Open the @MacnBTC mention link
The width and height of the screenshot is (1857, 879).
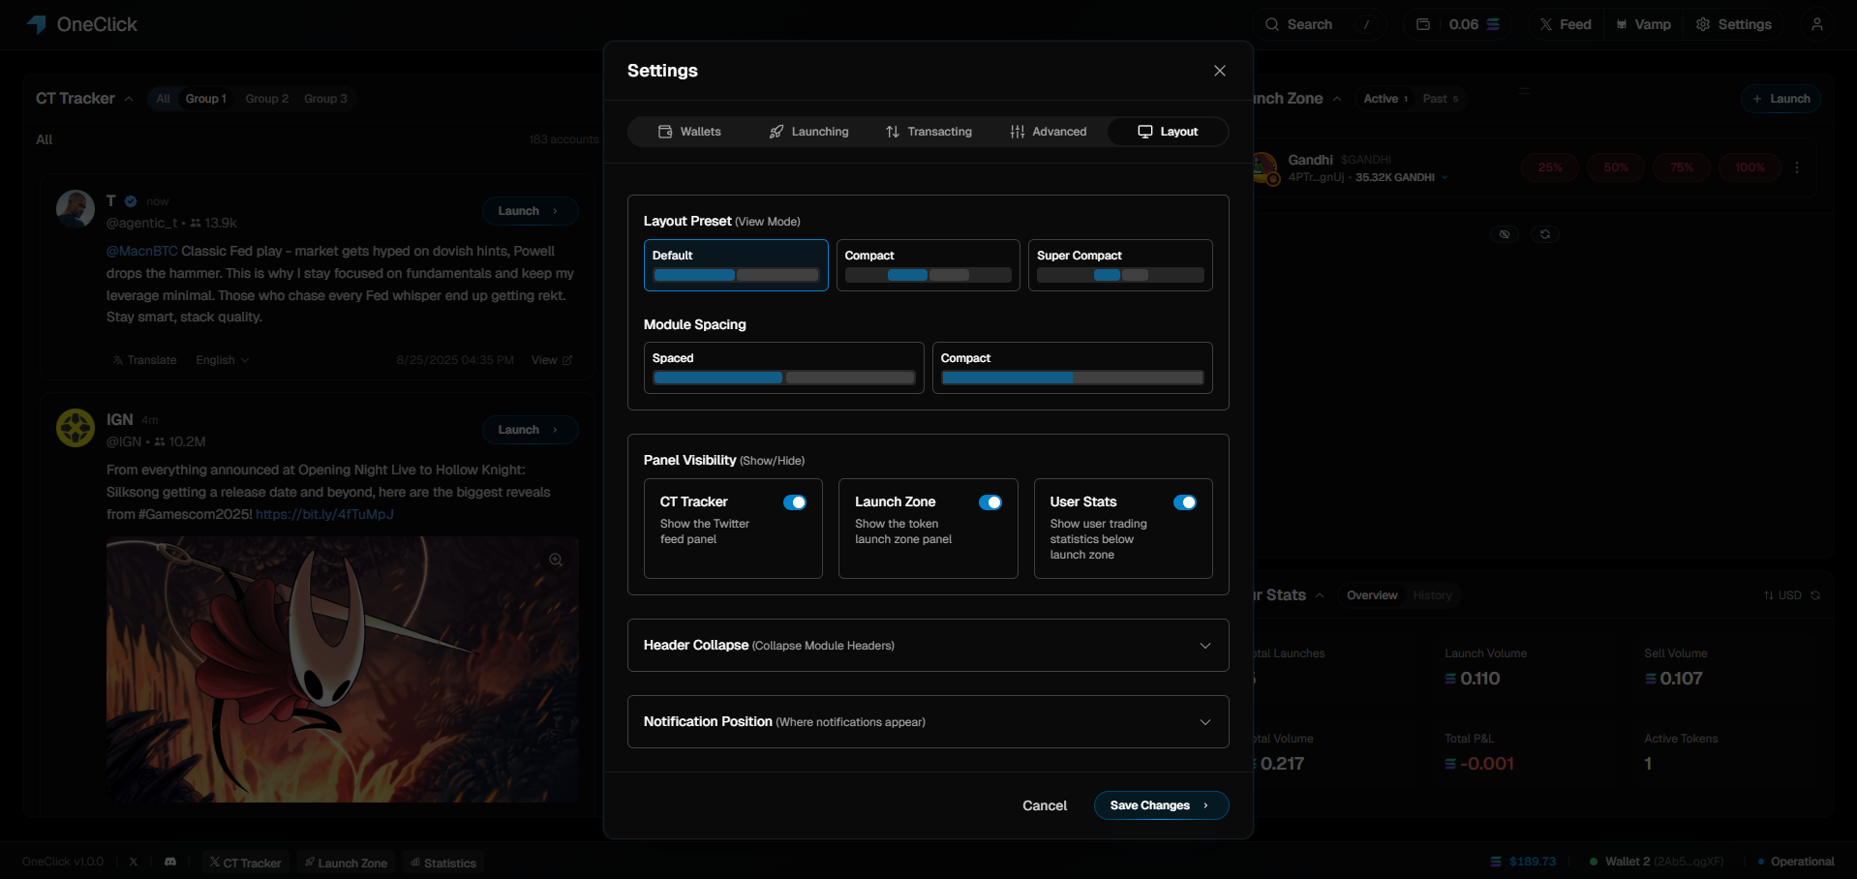coord(142,251)
